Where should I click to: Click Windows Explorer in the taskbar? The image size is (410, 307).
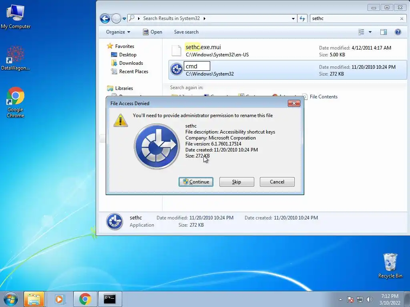pyautogui.click(x=34, y=299)
